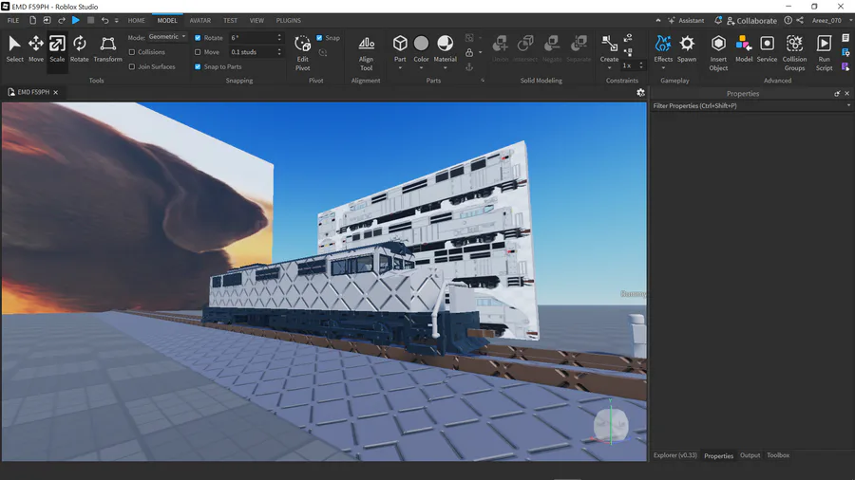Switch to Toolbox panel tab
Screen dimensions: 855x480
778,455
